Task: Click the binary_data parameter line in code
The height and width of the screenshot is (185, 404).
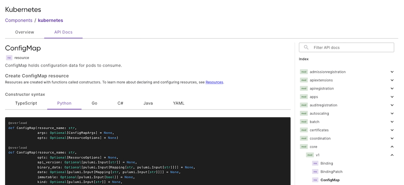Action: (116, 167)
